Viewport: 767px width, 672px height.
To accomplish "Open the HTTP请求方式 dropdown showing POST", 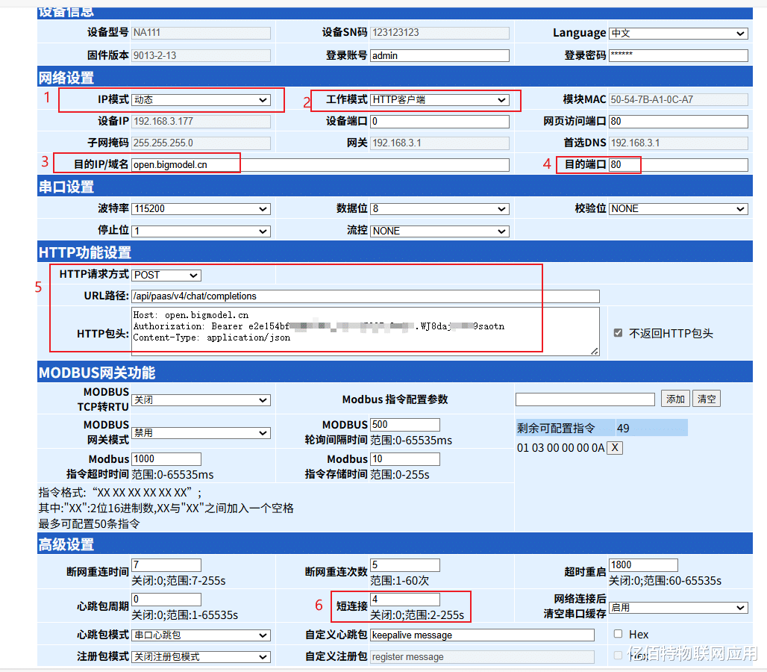I will [166, 275].
